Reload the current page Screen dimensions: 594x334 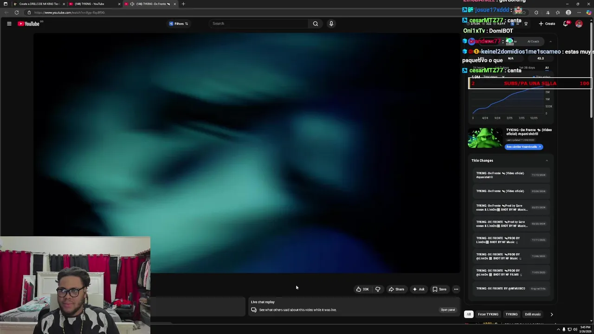(x=17, y=13)
